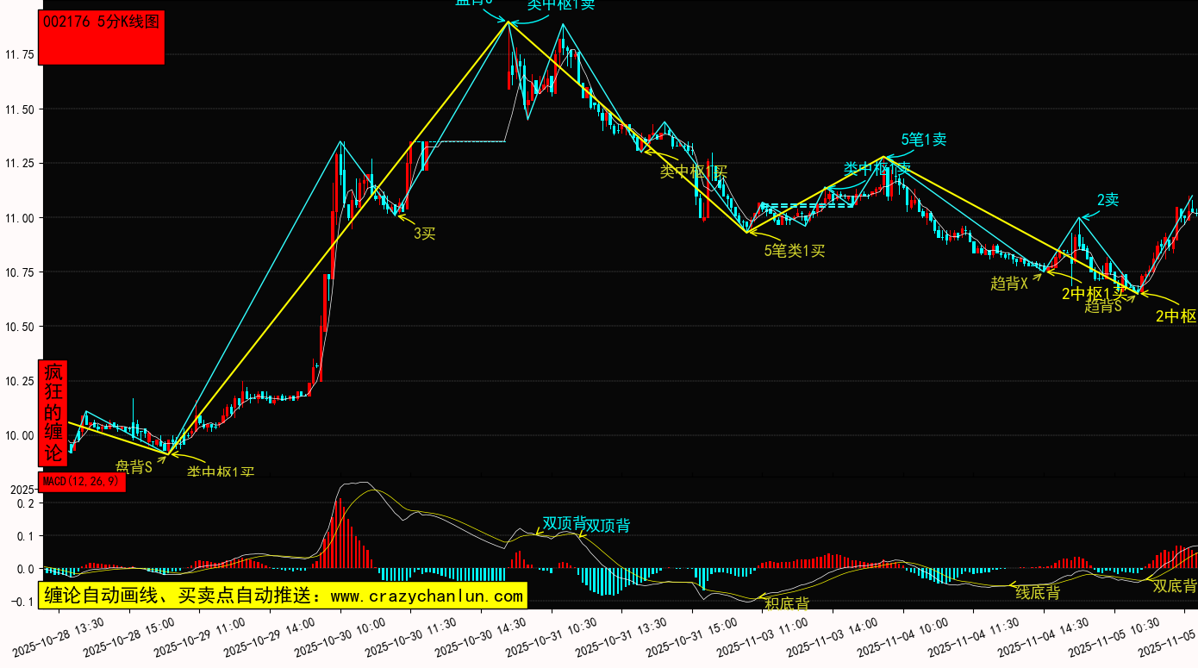The image size is (1198, 668).
Task: Click the 双底背 label on MACD panel
Action: pyautogui.click(x=1175, y=586)
